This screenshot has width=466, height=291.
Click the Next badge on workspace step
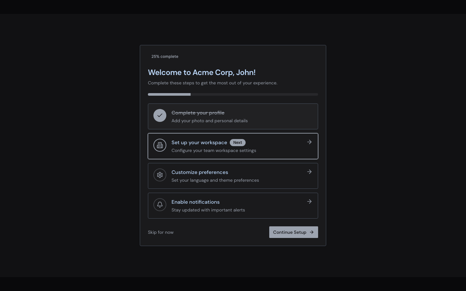[x=238, y=143]
